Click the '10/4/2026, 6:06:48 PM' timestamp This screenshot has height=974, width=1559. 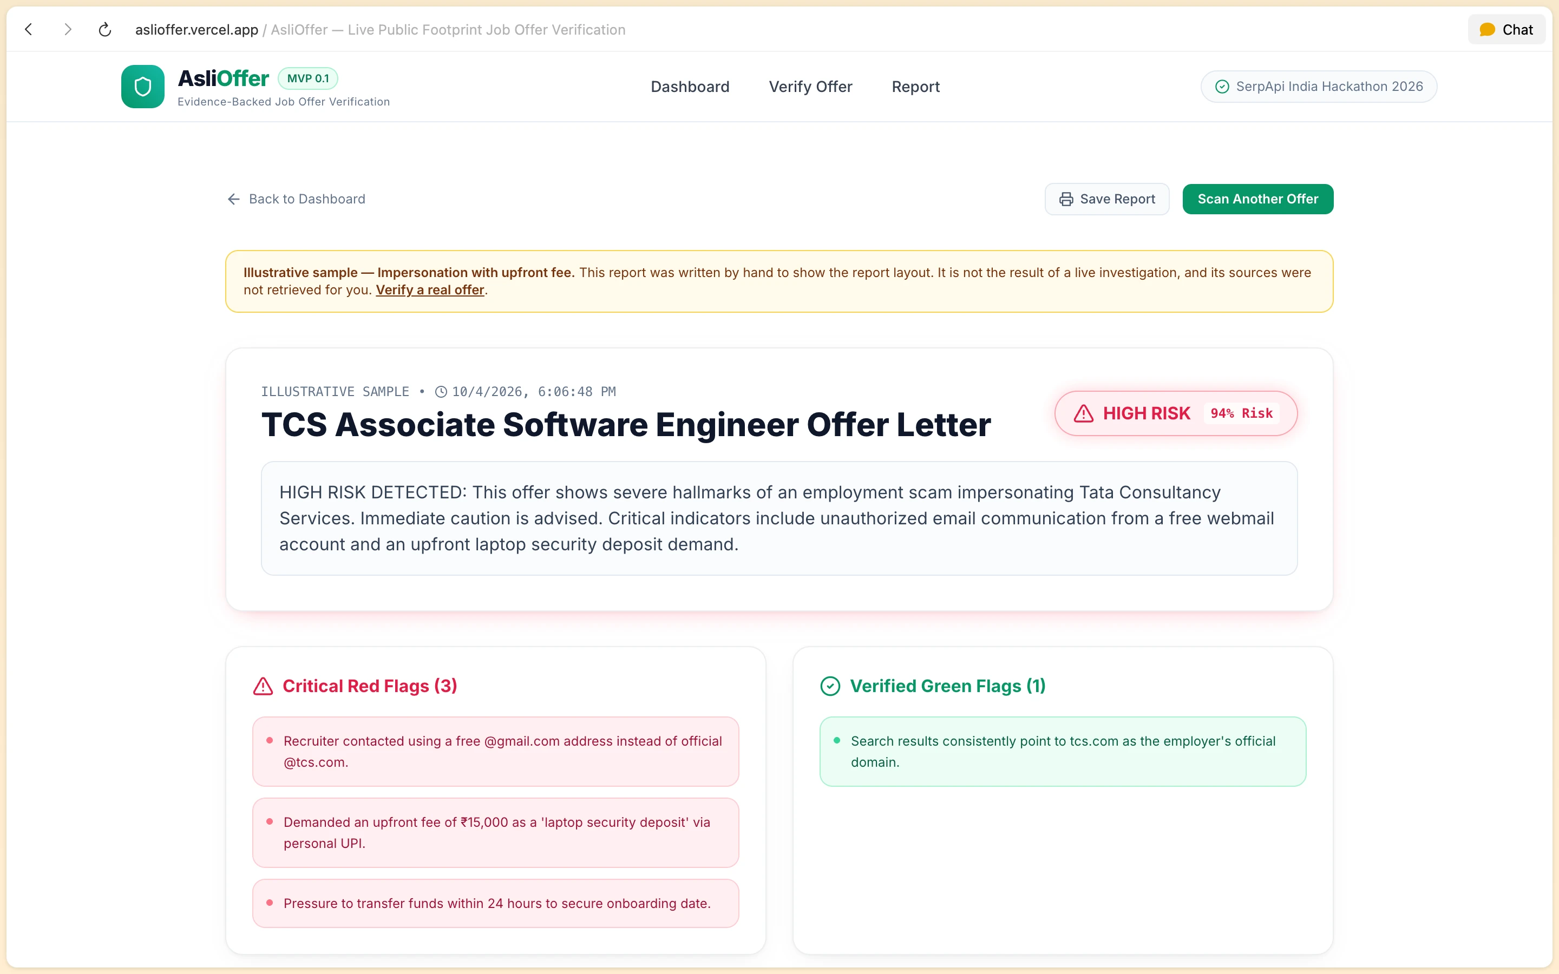click(533, 392)
